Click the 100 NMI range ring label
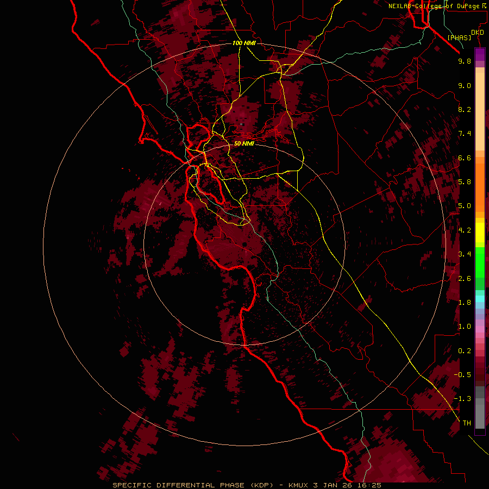 point(244,43)
